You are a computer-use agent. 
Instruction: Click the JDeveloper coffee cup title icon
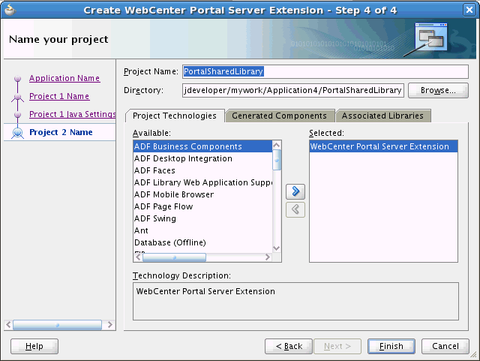click(10, 10)
